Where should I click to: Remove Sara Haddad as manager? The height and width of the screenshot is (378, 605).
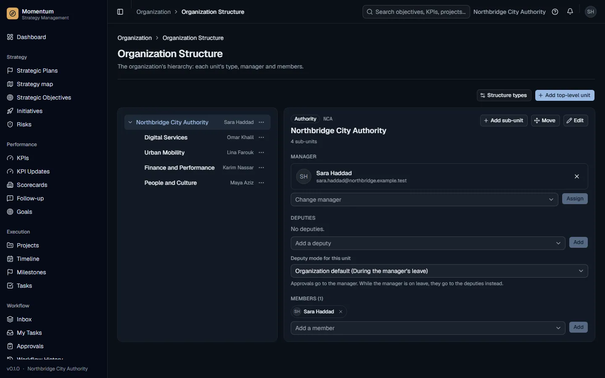point(577,176)
